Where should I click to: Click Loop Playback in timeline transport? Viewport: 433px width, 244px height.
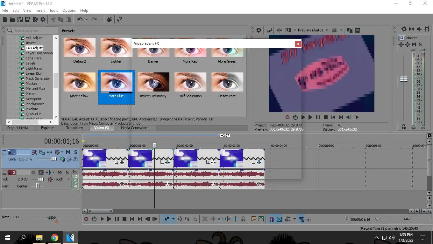(94, 219)
